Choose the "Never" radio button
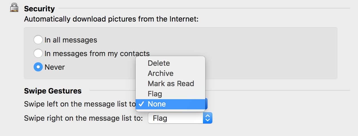Image resolution: width=358 pixels, height=136 pixels. [x=38, y=67]
